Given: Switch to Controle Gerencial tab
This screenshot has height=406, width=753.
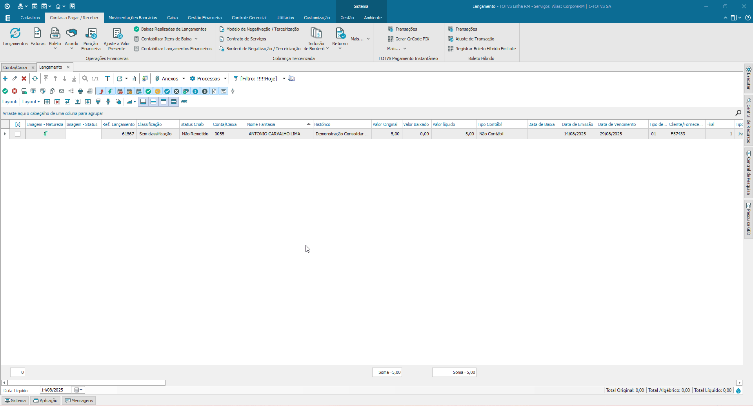Looking at the screenshot, I should [x=249, y=18].
